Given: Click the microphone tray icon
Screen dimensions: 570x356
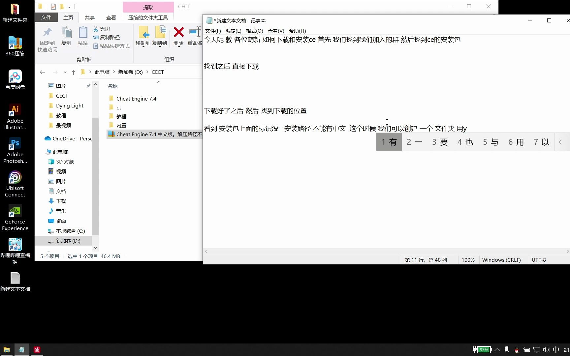Looking at the screenshot, I should (507, 350).
